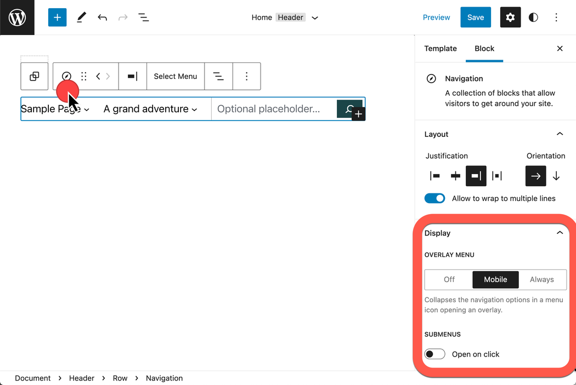Choose Justify items left
This screenshot has height=385, width=576.
click(x=435, y=176)
